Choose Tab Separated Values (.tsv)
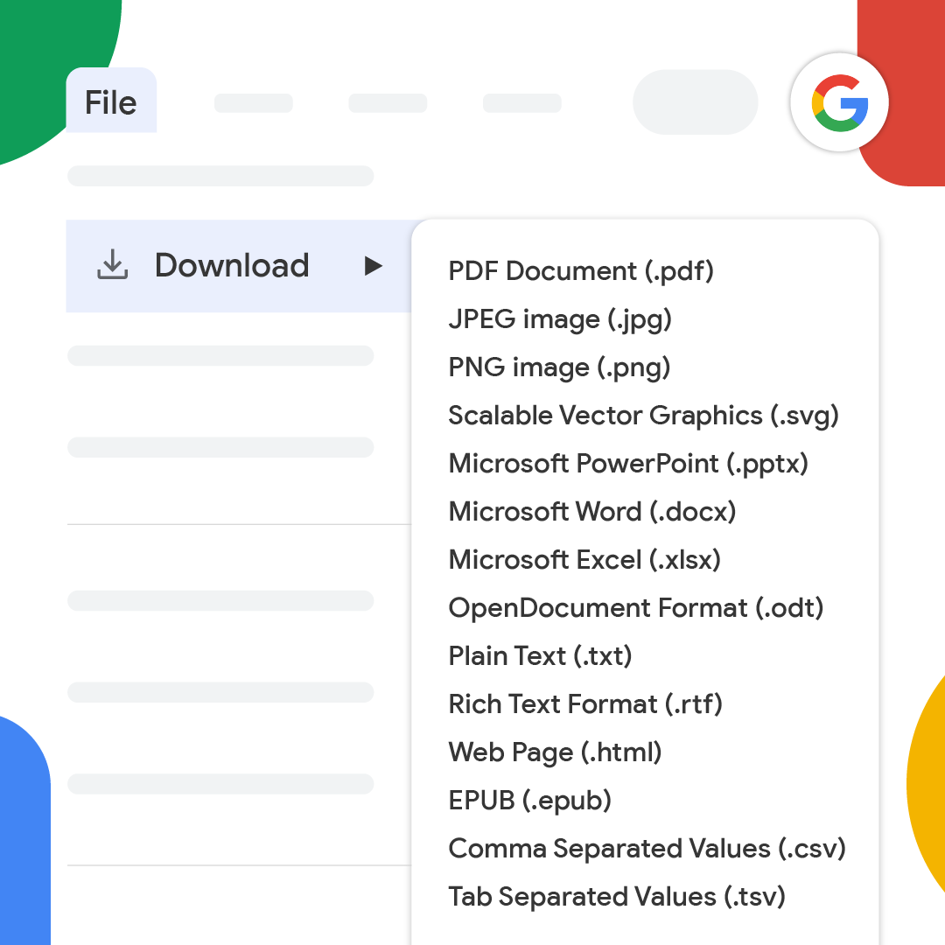Image resolution: width=945 pixels, height=945 pixels. pos(616,896)
